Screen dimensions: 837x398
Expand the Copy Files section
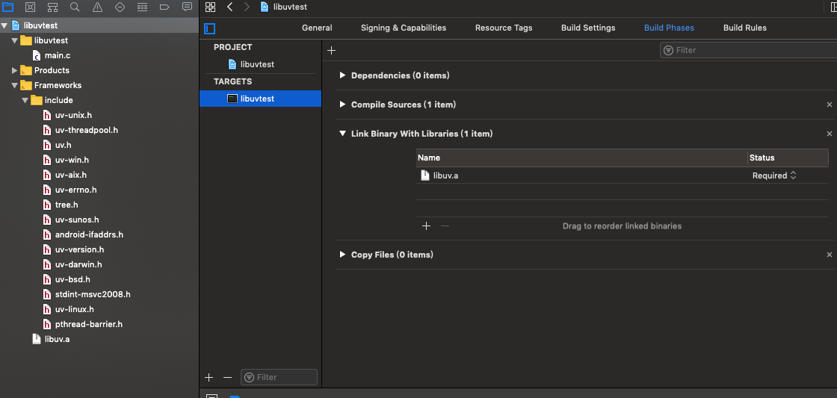coord(342,255)
